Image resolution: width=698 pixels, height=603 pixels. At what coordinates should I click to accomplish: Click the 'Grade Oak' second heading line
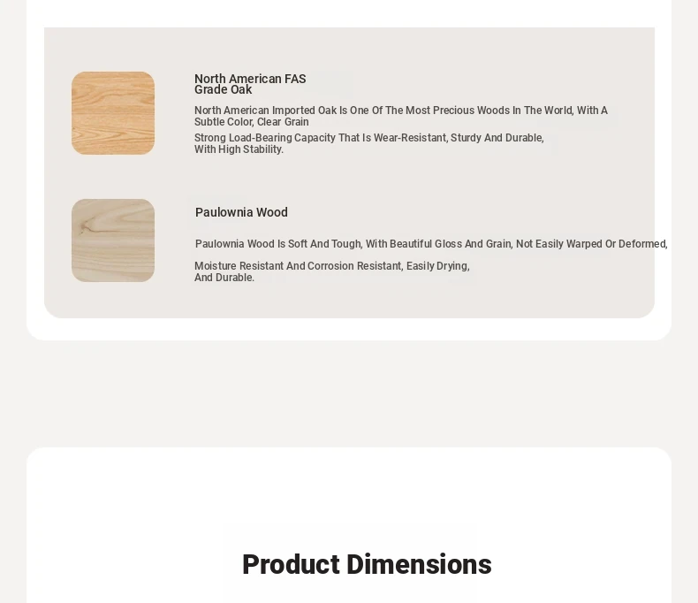point(223,90)
